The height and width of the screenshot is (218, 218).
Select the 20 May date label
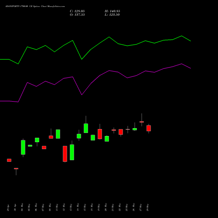coord(106,207)
